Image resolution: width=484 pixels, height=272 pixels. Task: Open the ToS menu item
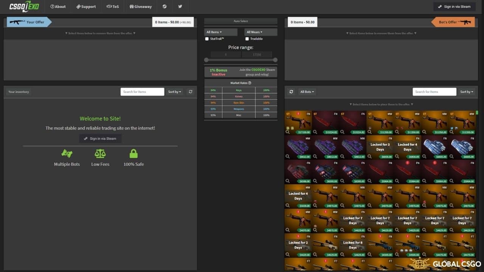(x=113, y=6)
